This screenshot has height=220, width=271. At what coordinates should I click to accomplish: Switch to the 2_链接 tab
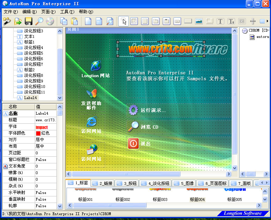click(x=103, y=183)
